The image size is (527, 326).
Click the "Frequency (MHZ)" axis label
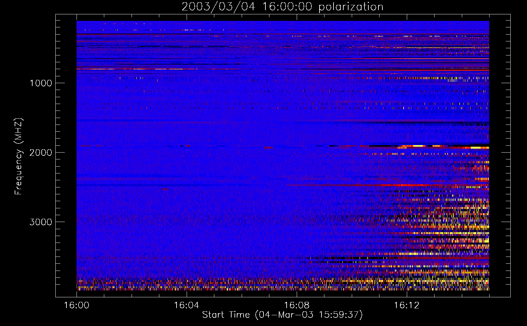pos(19,156)
